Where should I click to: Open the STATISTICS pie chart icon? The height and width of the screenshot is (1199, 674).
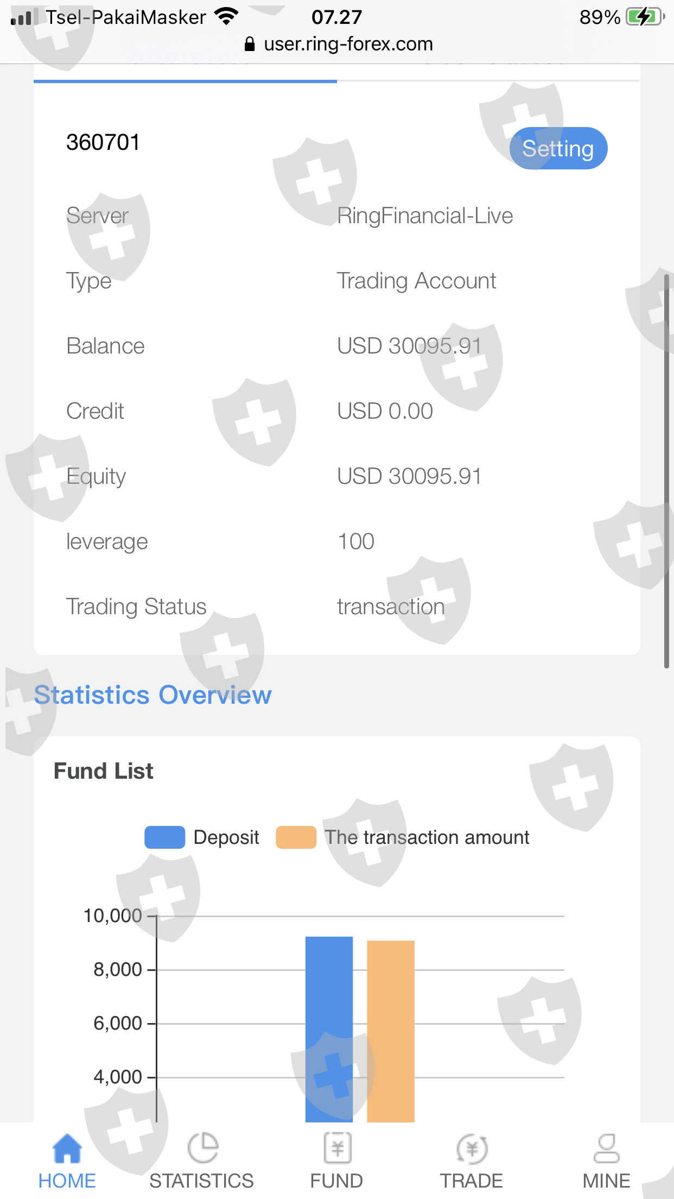202,1148
